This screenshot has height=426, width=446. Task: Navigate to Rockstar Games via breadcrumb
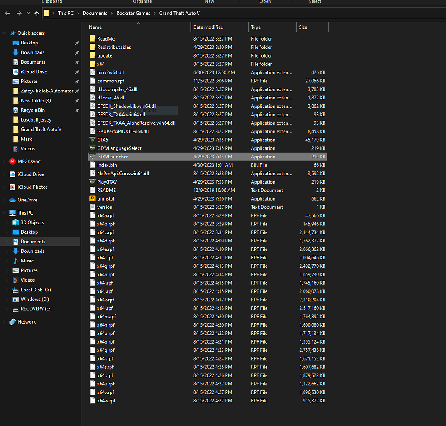pyautogui.click(x=133, y=13)
